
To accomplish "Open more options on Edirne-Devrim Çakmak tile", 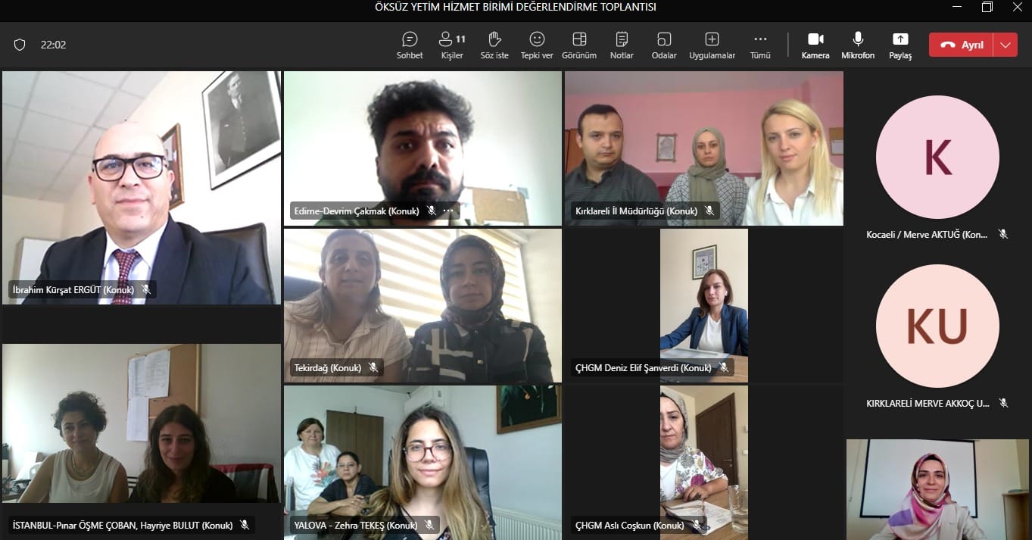I will (448, 211).
